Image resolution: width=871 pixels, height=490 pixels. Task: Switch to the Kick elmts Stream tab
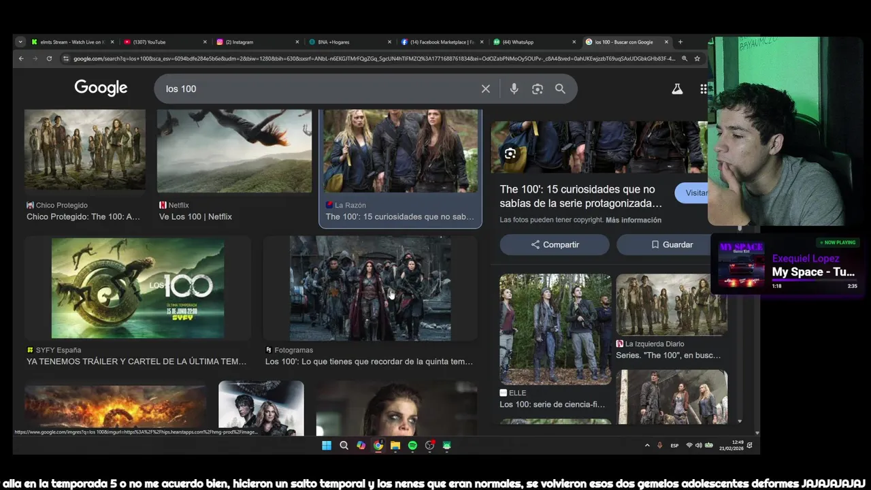click(73, 42)
